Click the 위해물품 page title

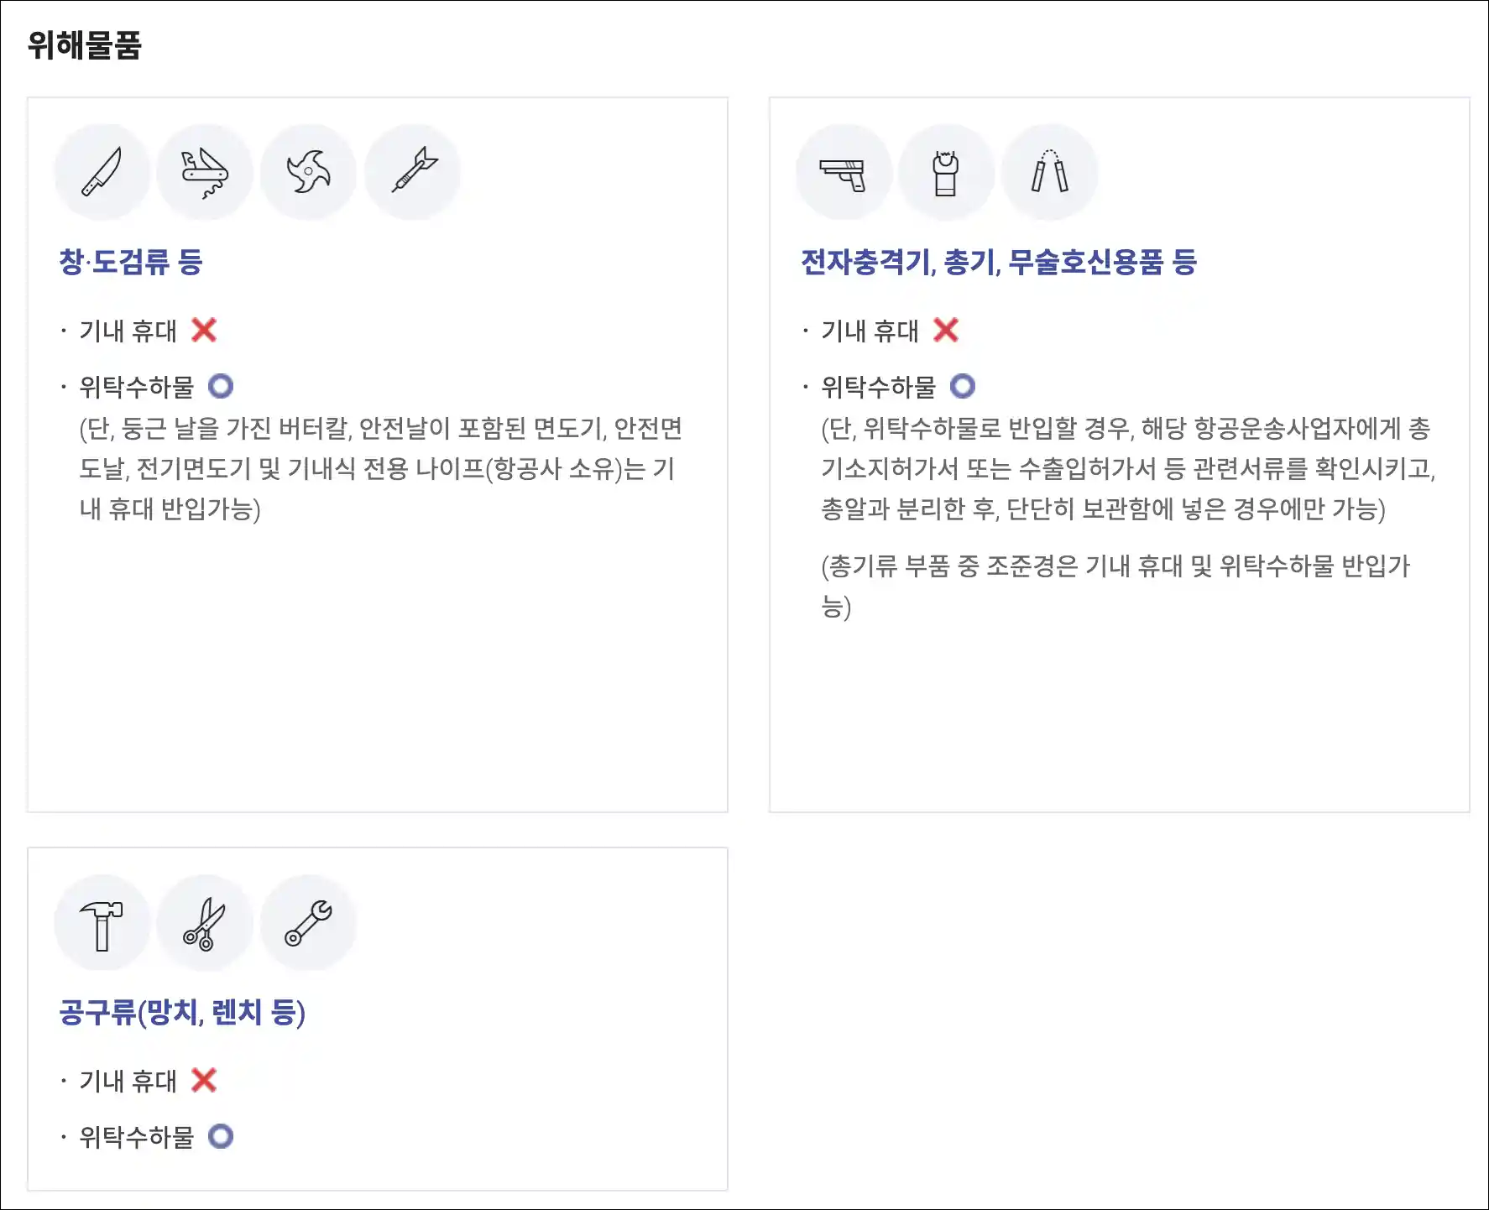[x=85, y=44]
